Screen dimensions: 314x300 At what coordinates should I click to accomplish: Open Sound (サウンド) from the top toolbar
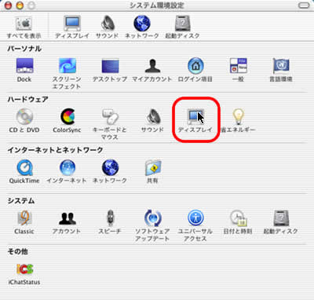click(108, 24)
